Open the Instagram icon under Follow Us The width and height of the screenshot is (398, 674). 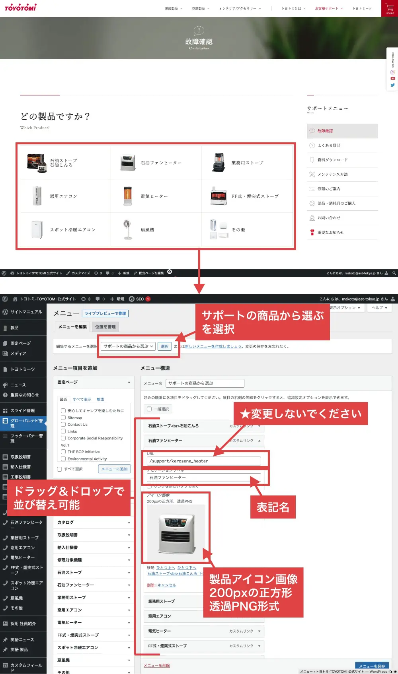point(392,72)
